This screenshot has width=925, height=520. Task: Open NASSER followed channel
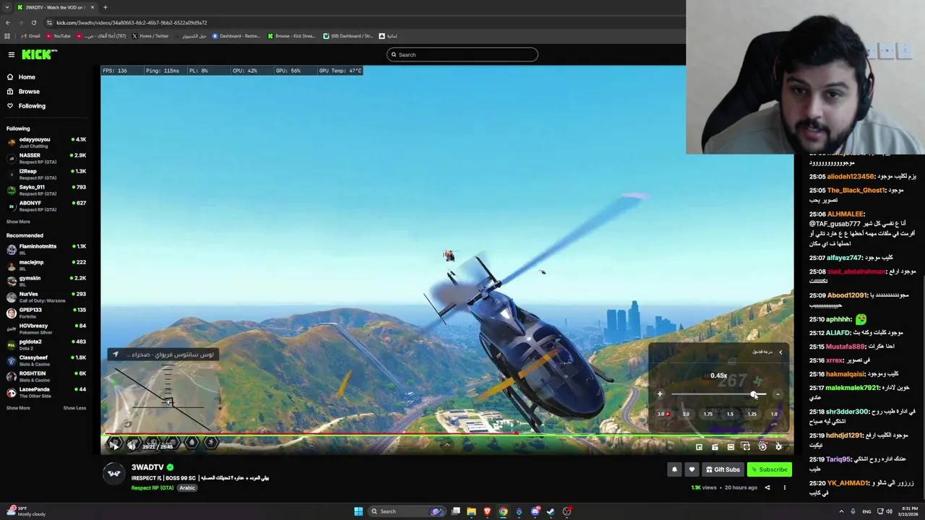coord(46,158)
